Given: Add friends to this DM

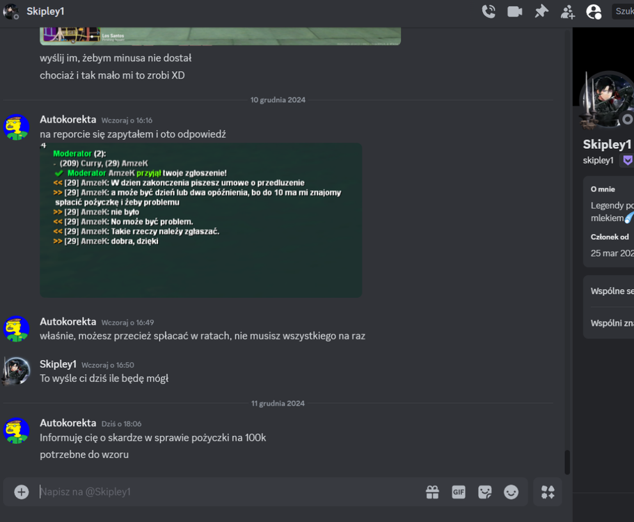Looking at the screenshot, I should [568, 12].
